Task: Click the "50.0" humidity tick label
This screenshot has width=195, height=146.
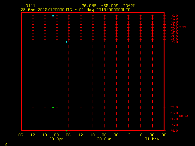Action: click(174, 119)
